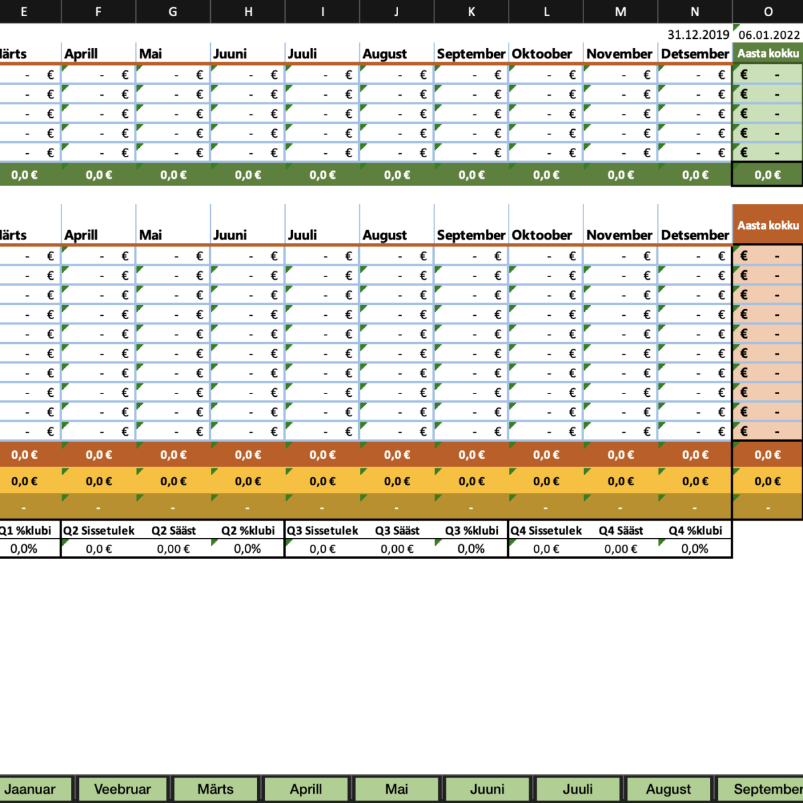Click the Q2 Sissetulek header cell
Screen dimensions: 803x803
(99, 531)
